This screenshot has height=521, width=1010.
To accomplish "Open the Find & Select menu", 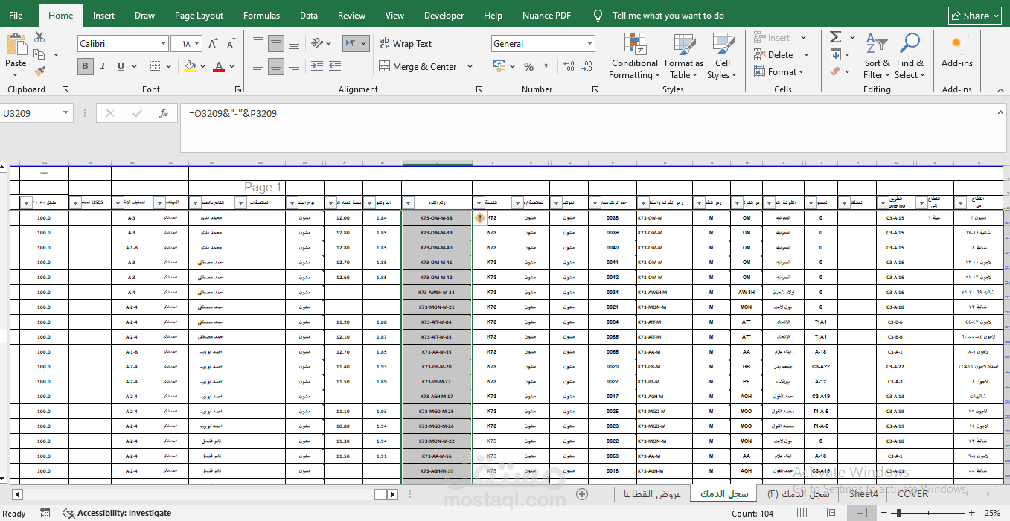I will click(910, 57).
